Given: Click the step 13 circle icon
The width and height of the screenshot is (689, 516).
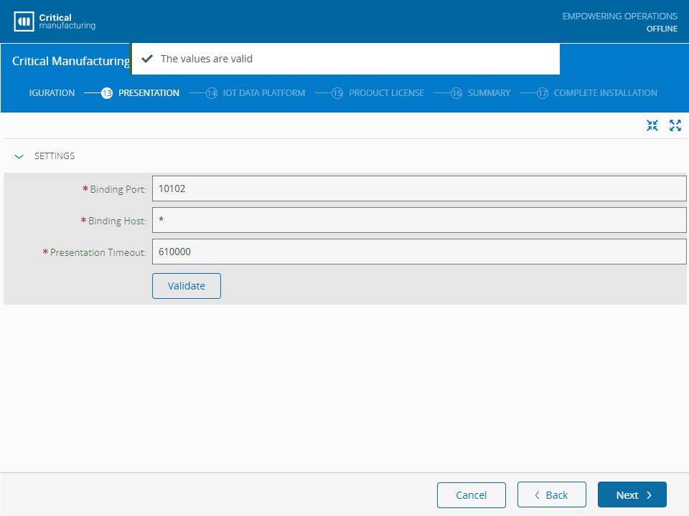Looking at the screenshot, I should point(107,93).
